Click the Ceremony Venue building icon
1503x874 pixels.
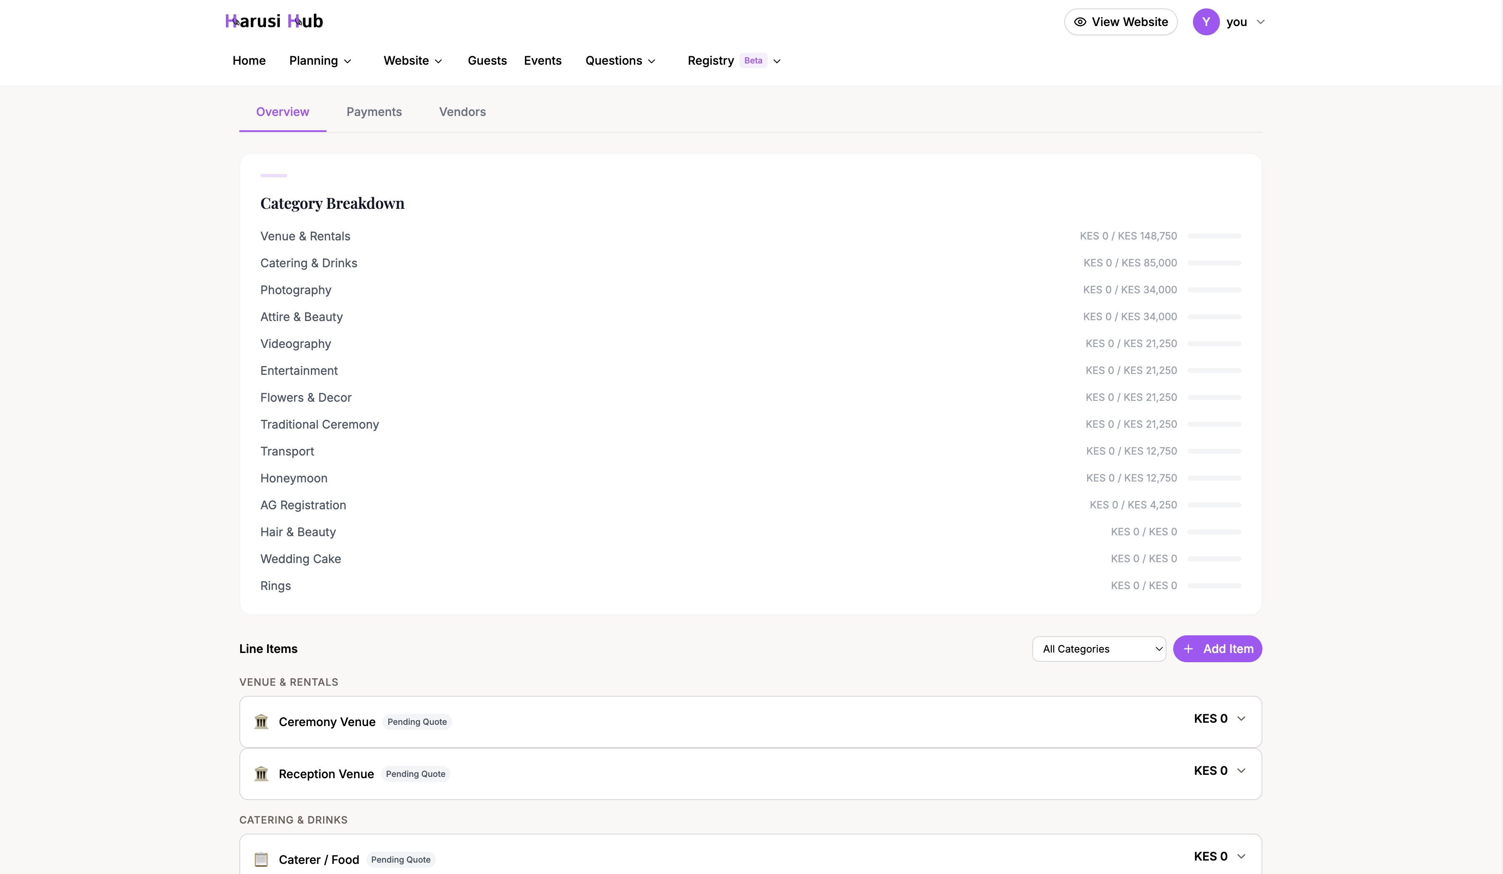click(261, 721)
